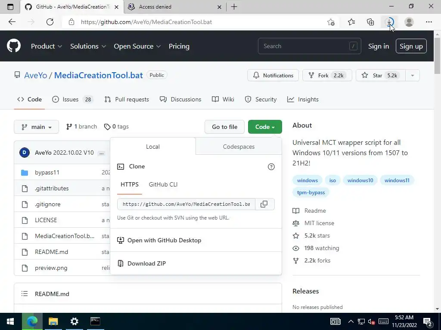Viewport: 441px width, 330px height.
Task: Open the windows11 topic tag
Action: pyautogui.click(x=397, y=180)
